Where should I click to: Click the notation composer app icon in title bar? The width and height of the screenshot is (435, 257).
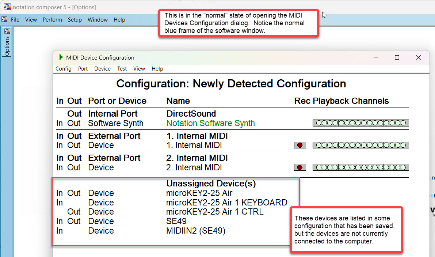point(7,7)
